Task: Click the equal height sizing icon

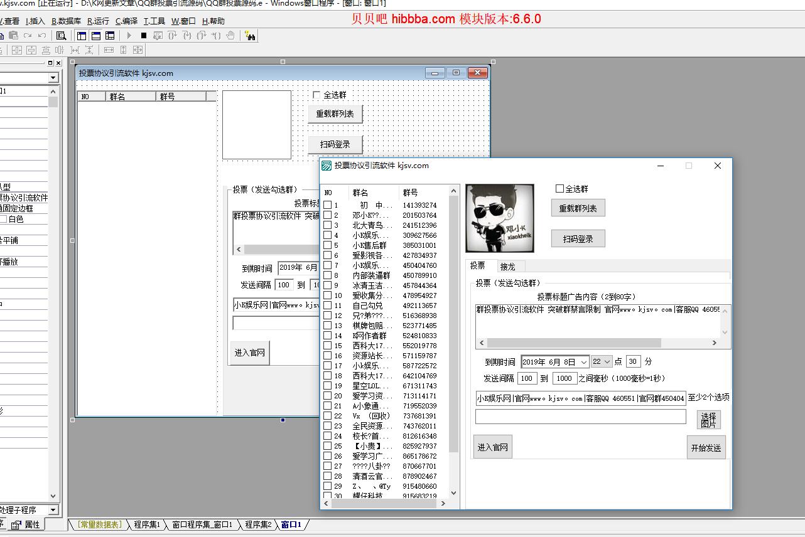Action: pos(123,50)
